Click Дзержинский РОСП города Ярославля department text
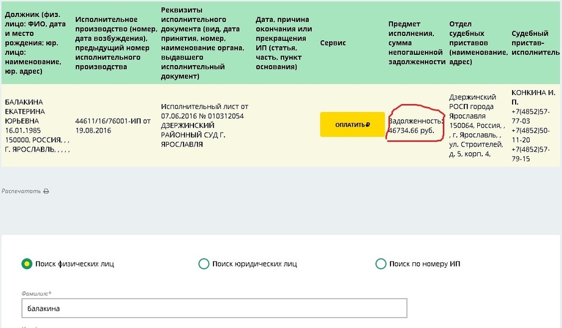Screen dimensions: 562x328 [x=472, y=106]
